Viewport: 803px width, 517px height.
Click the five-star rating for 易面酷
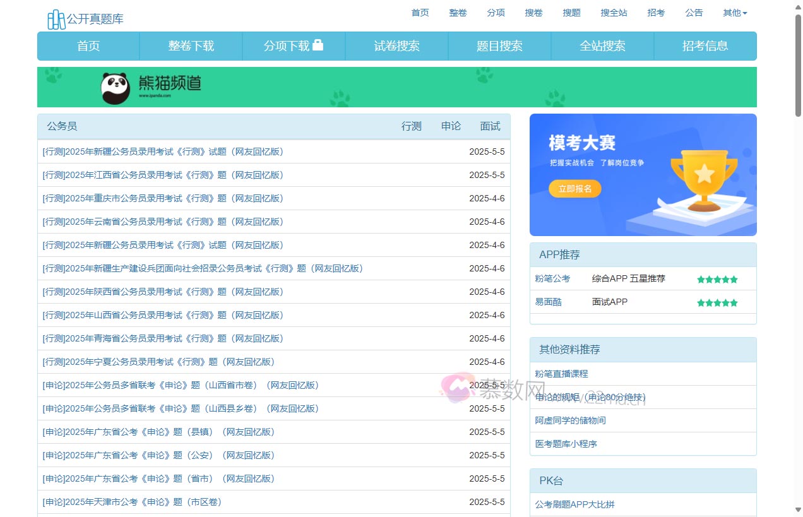[717, 303]
